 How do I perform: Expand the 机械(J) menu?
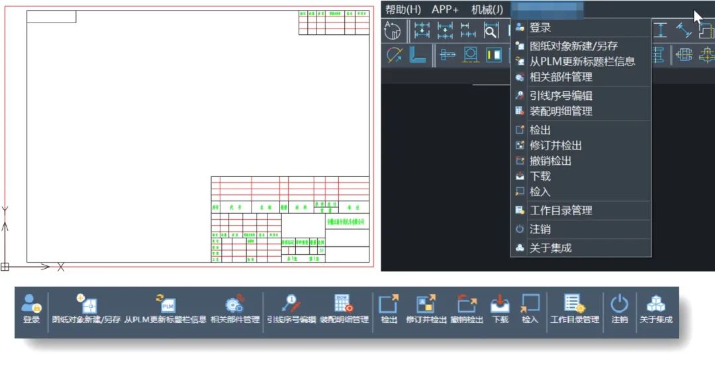(x=487, y=9)
